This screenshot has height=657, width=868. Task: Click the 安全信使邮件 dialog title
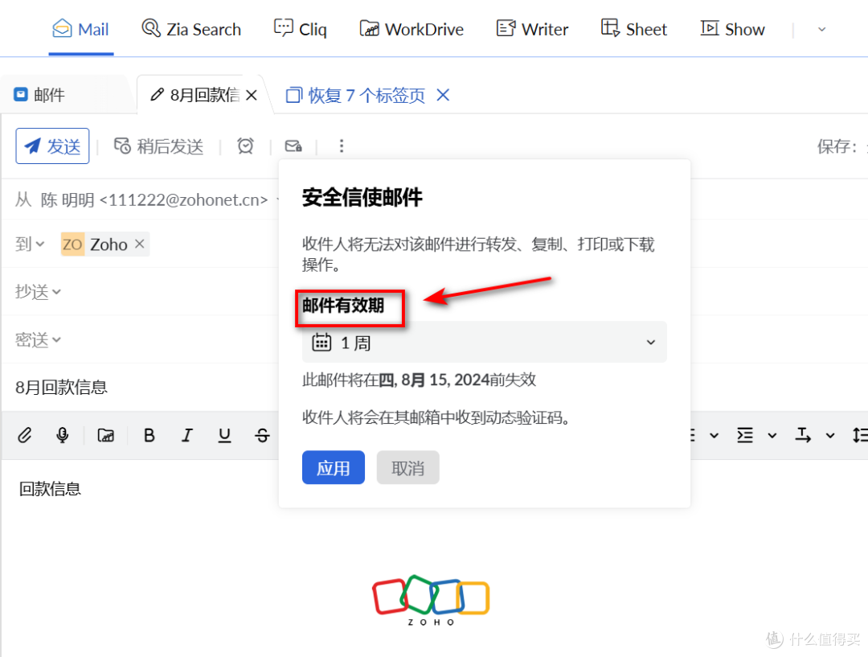362,197
